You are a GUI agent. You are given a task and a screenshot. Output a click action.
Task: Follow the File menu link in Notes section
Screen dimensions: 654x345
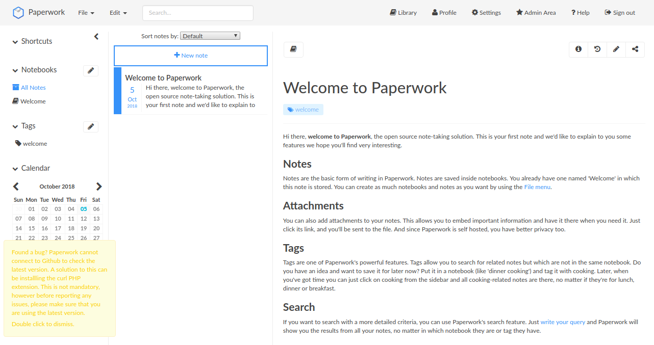[537, 187]
